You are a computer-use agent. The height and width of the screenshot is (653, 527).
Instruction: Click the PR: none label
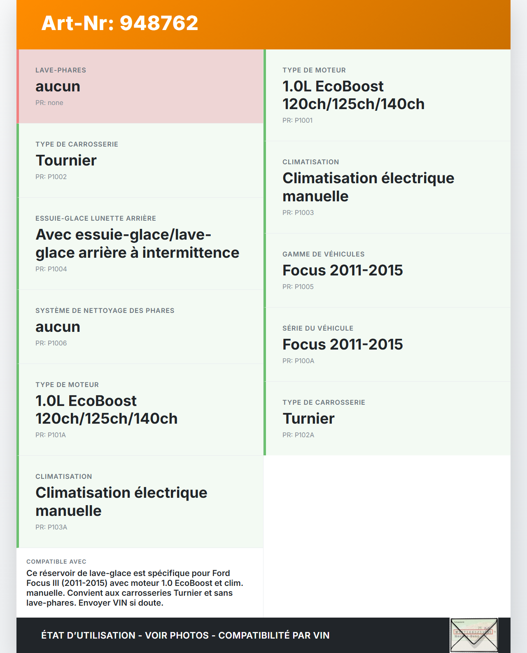coord(49,103)
